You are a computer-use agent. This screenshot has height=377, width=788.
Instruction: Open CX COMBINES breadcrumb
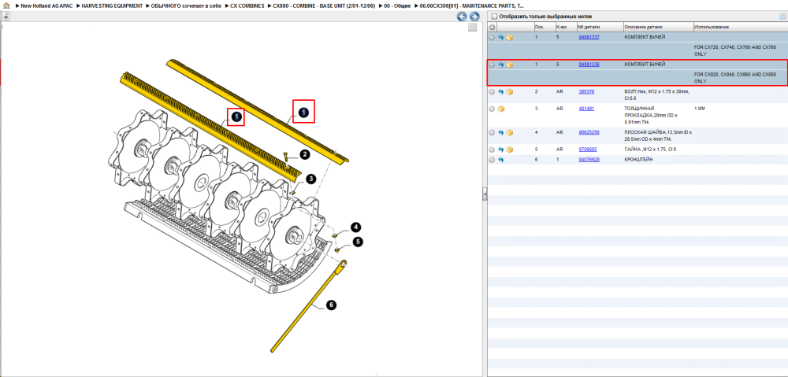(247, 6)
